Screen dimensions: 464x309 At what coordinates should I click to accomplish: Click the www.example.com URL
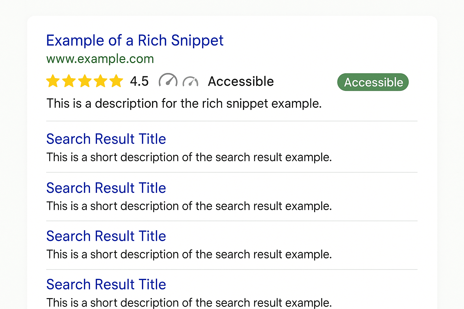(x=100, y=59)
